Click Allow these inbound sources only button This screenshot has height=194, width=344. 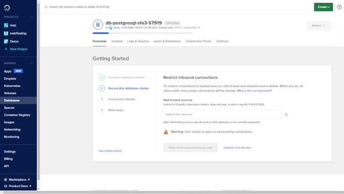pyautogui.click(x=190, y=148)
